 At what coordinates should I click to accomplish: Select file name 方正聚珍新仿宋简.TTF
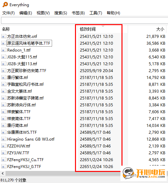27,70
